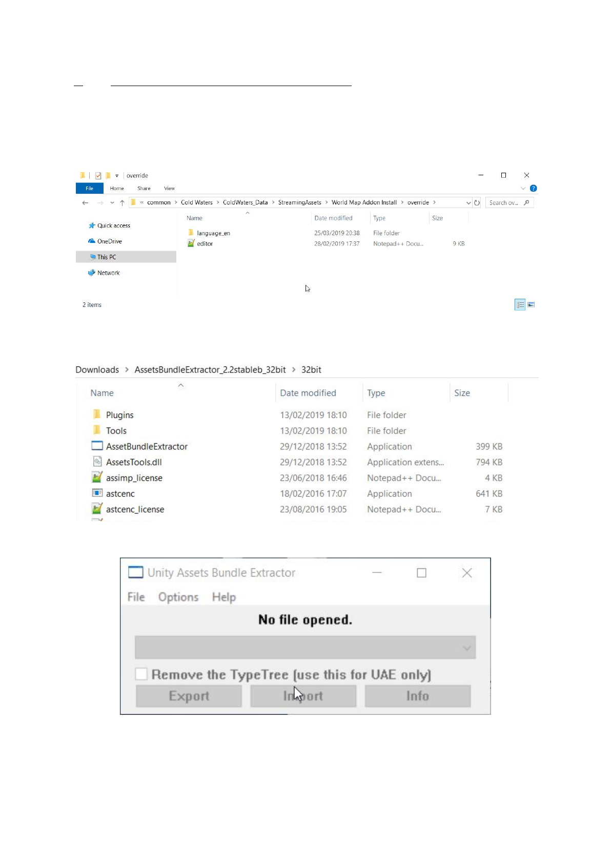
Task: Select the language_en folder name
Action: pos(213,233)
